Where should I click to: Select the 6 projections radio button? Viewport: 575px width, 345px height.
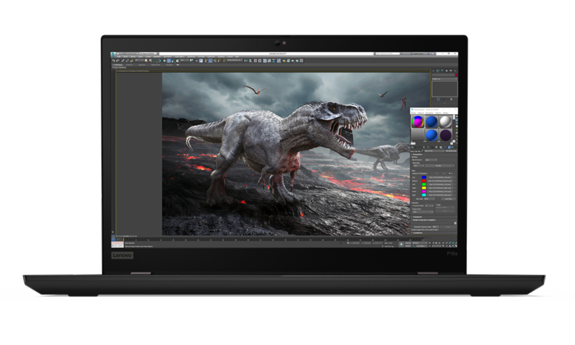[x=450, y=173]
